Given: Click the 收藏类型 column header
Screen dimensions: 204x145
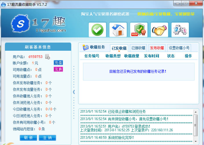Looking at the screenshot, I should point(113,56).
